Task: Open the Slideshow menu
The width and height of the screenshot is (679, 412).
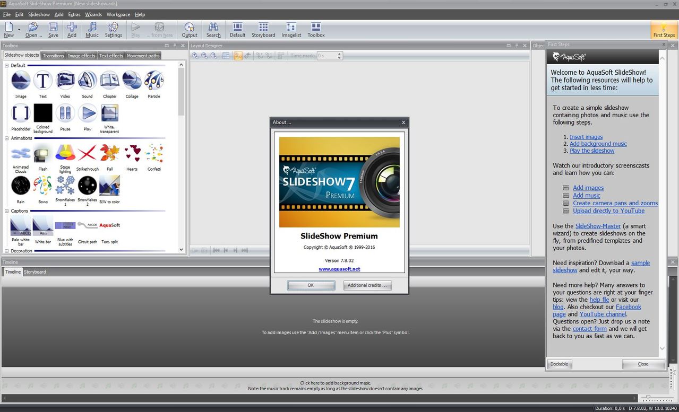Action: tap(39, 14)
